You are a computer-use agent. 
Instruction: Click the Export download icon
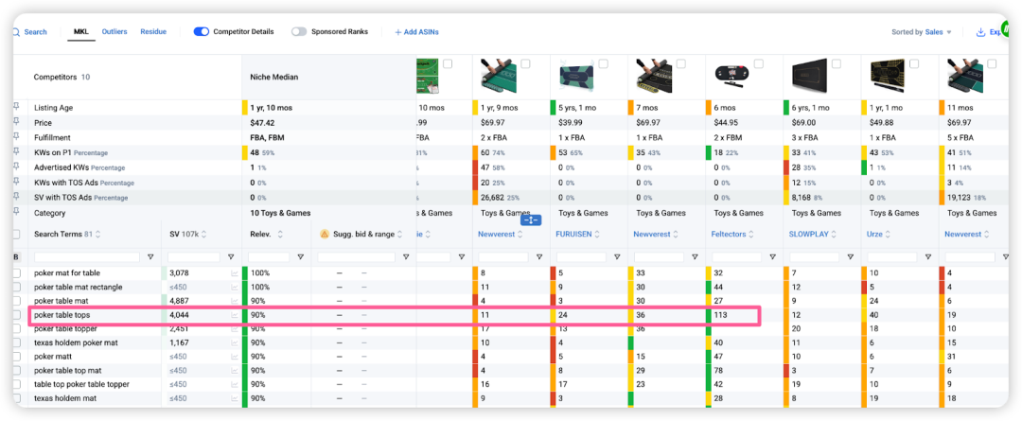coord(980,32)
